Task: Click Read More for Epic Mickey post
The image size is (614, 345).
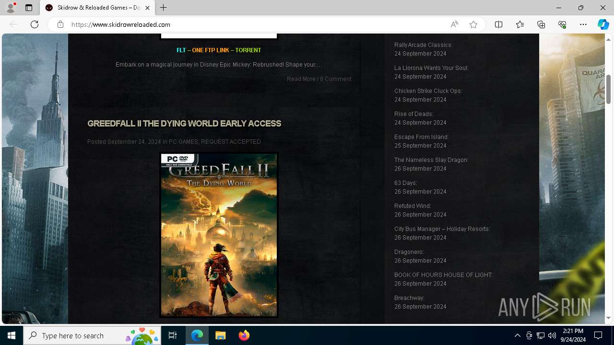Action: point(301,79)
